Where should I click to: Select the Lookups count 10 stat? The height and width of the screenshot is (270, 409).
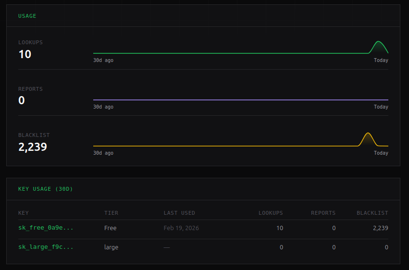pyautogui.click(x=25, y=54)
